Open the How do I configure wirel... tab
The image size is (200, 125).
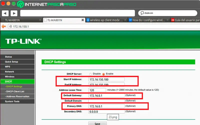point(149,20)
